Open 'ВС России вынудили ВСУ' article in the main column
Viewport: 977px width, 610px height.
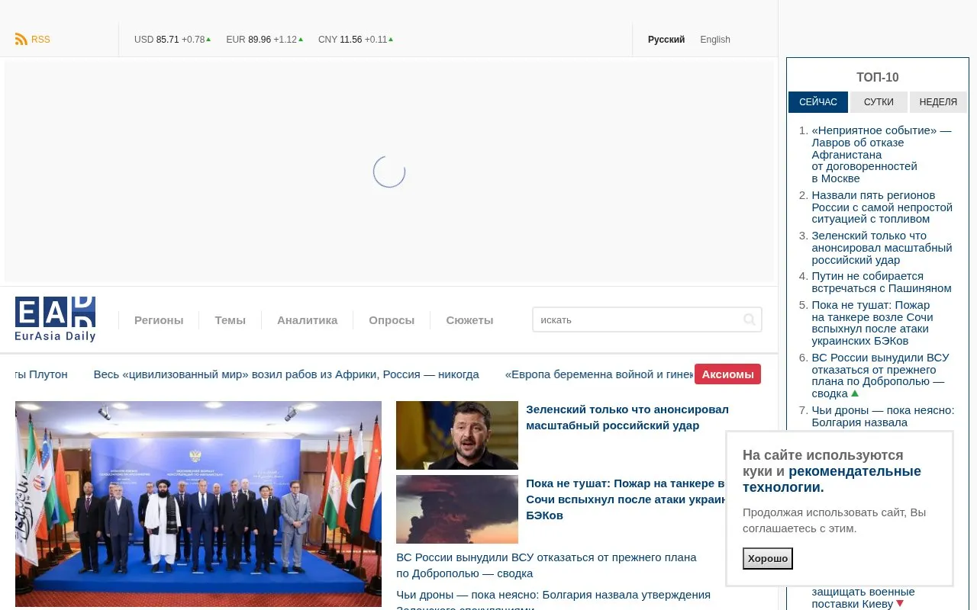547,565
